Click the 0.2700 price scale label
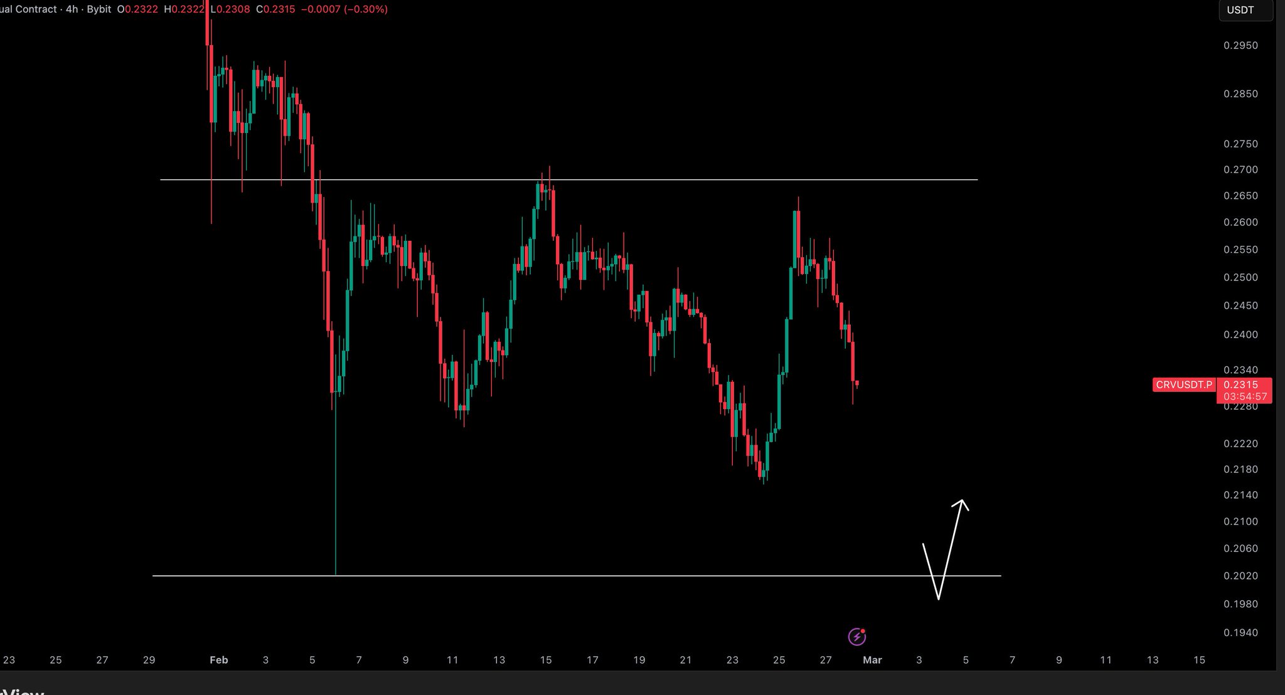Screen dimensions: 1285x695 1240,170
